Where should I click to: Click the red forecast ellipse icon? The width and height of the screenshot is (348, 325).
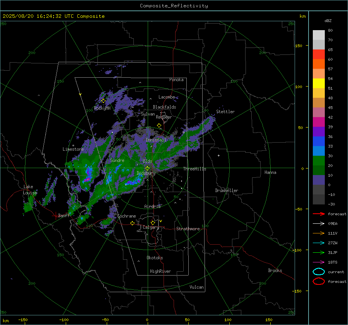point(319,281)
